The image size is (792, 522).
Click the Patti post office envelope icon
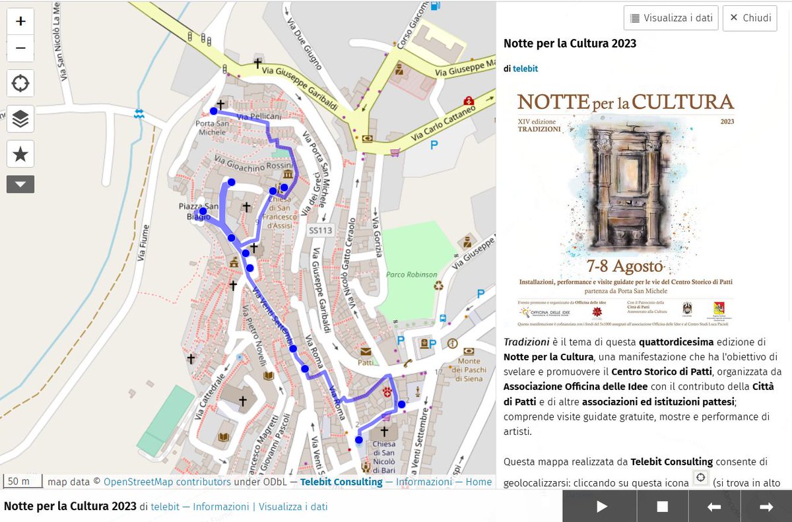tap(366, 352)
